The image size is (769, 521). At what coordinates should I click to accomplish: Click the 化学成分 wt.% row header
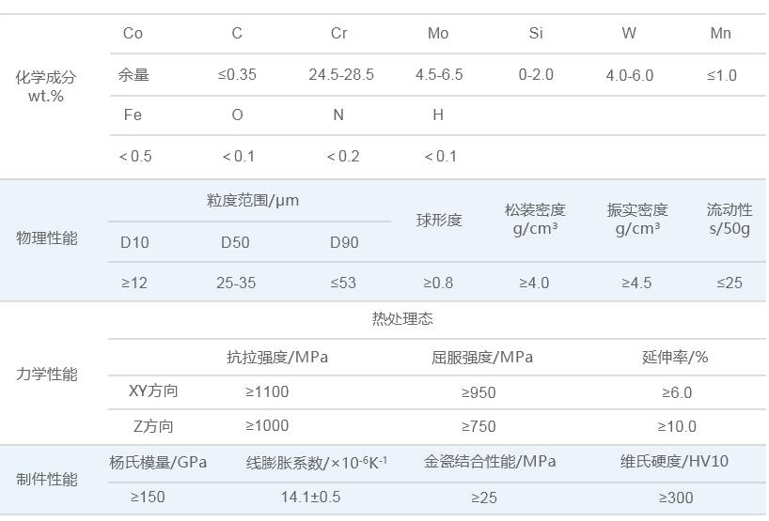[x=46, y=86]
